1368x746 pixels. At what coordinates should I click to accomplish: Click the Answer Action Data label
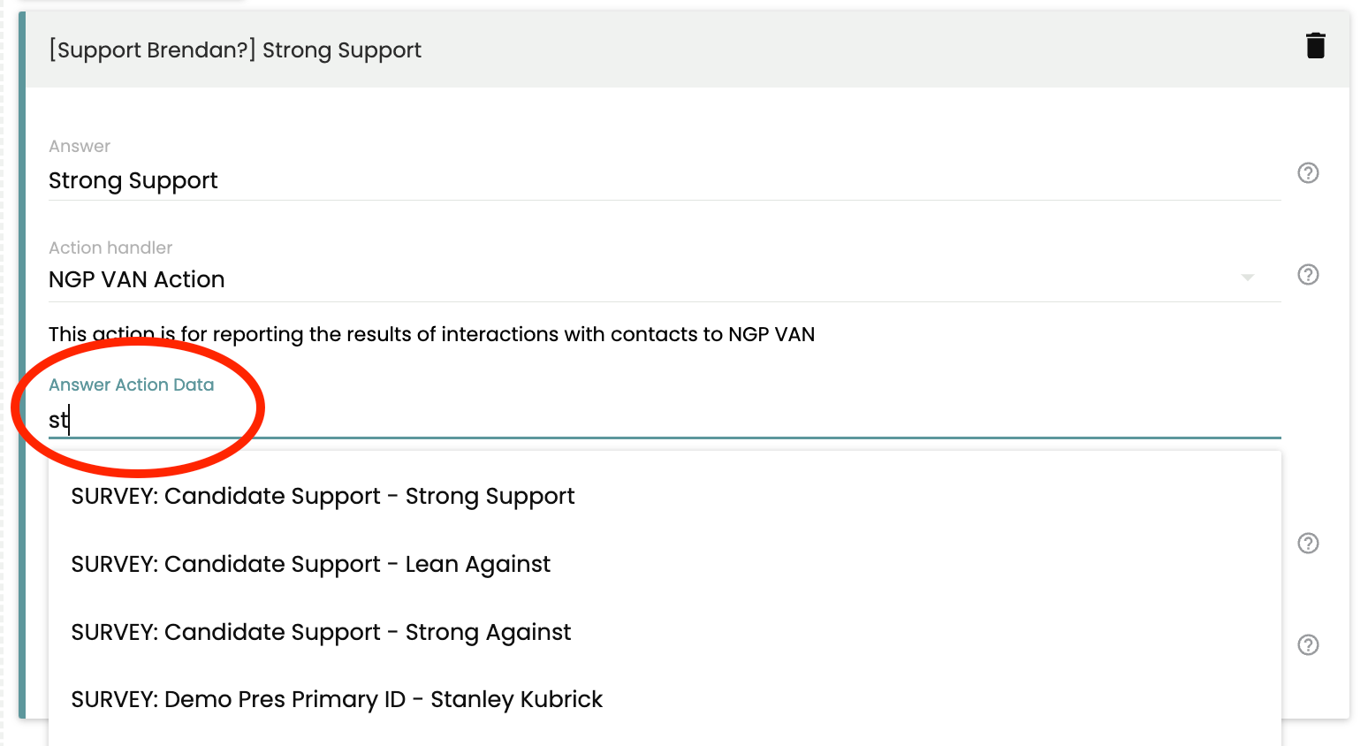coord(131,384)
